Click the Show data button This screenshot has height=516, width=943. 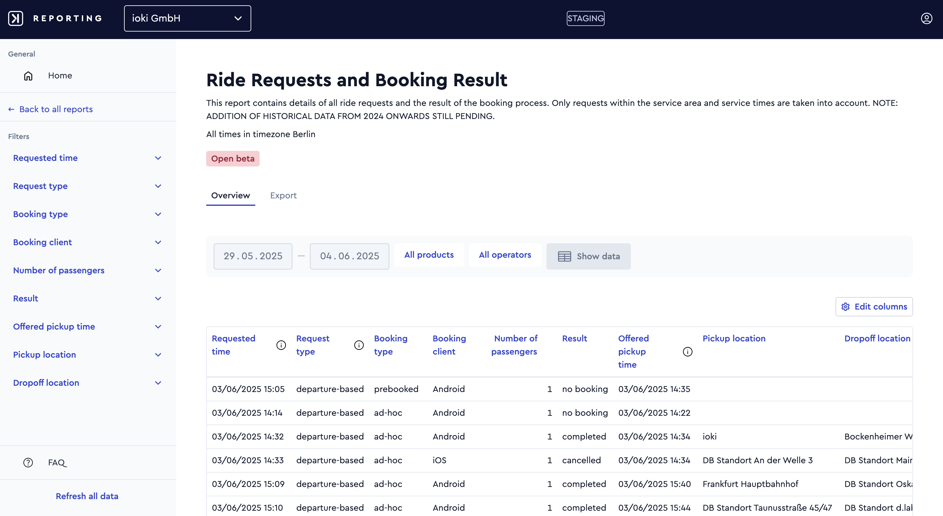(x=588, y=256)
